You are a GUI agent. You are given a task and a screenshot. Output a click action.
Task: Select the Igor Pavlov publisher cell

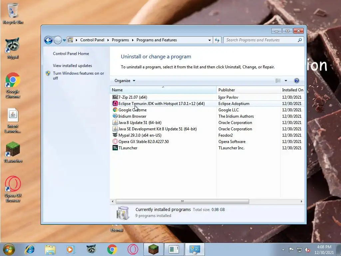pos(228,97)
